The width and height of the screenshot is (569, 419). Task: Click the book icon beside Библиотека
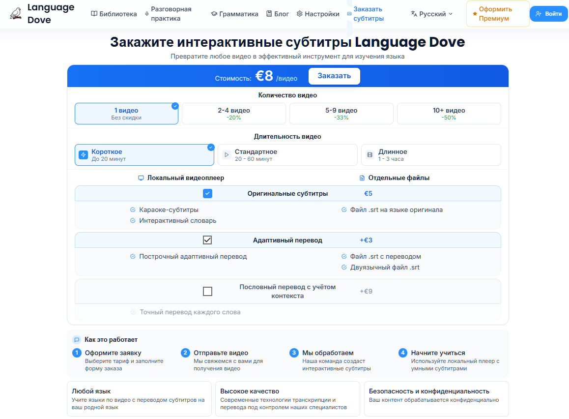[93, 14]
